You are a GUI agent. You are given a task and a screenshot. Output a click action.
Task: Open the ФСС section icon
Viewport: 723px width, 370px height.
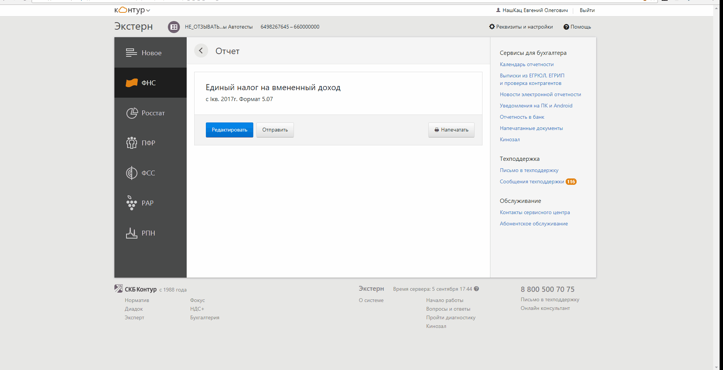132,173
